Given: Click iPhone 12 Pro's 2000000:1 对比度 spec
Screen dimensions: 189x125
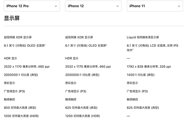Looking at the screenshot, I should point(21,75).
